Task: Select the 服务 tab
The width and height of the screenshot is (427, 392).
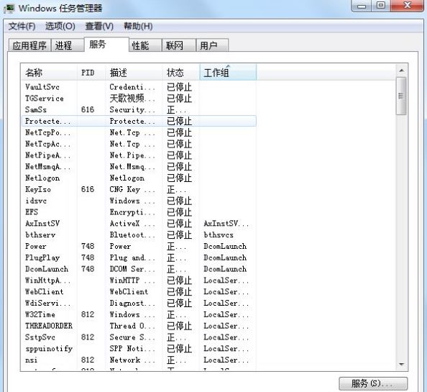Action: [106, 44]
